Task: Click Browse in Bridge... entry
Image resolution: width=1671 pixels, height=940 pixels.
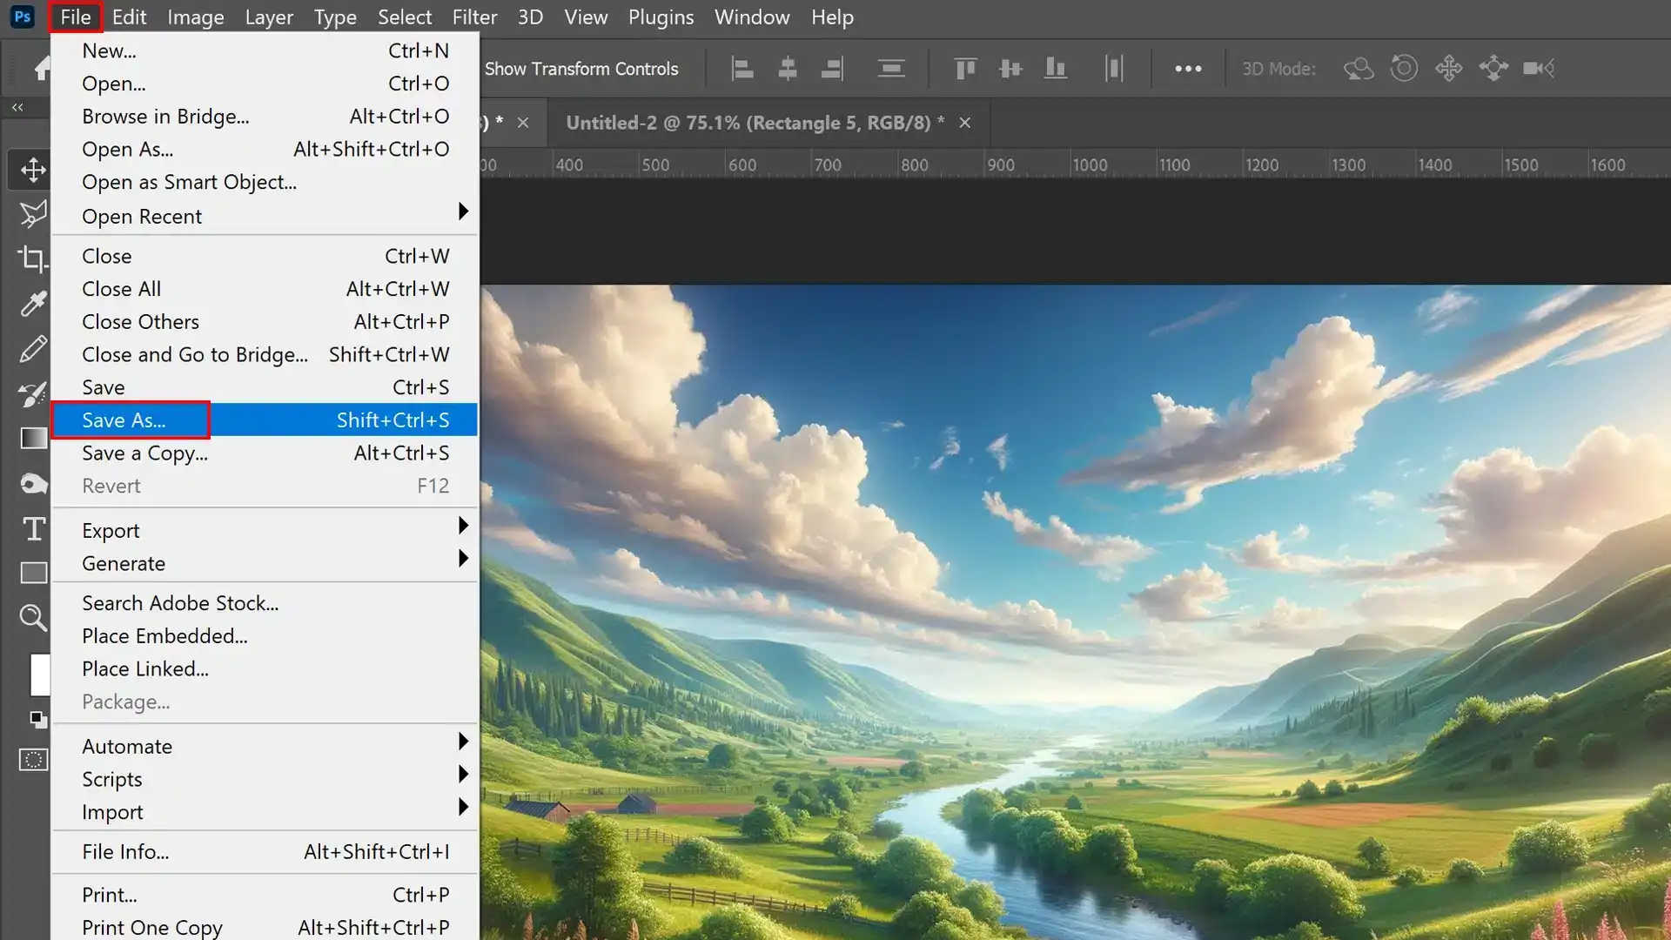Action: pos(265,117)
